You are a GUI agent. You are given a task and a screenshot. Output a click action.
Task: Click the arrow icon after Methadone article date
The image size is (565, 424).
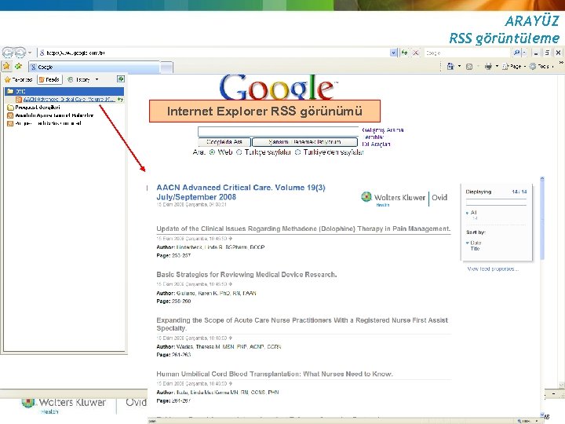(230, 239)
